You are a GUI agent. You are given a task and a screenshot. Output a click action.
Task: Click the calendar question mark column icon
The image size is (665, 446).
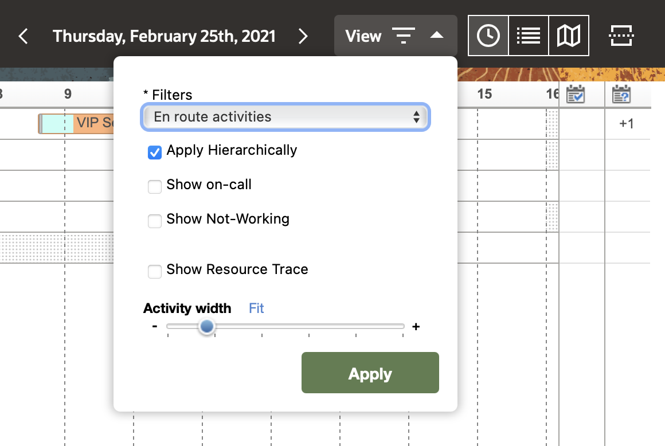coord(621,94)
